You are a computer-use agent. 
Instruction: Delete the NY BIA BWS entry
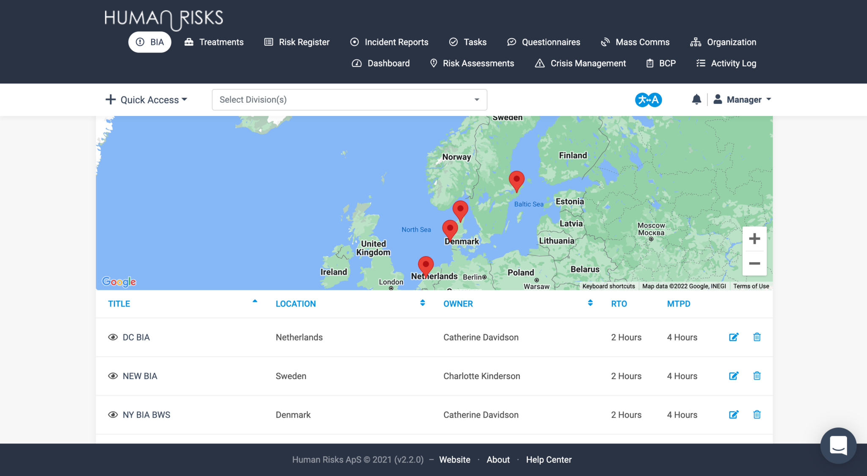[x=757, y=415]
